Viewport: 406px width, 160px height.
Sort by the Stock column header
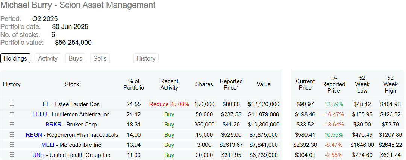pyautogui.click(x=72, y=84)
